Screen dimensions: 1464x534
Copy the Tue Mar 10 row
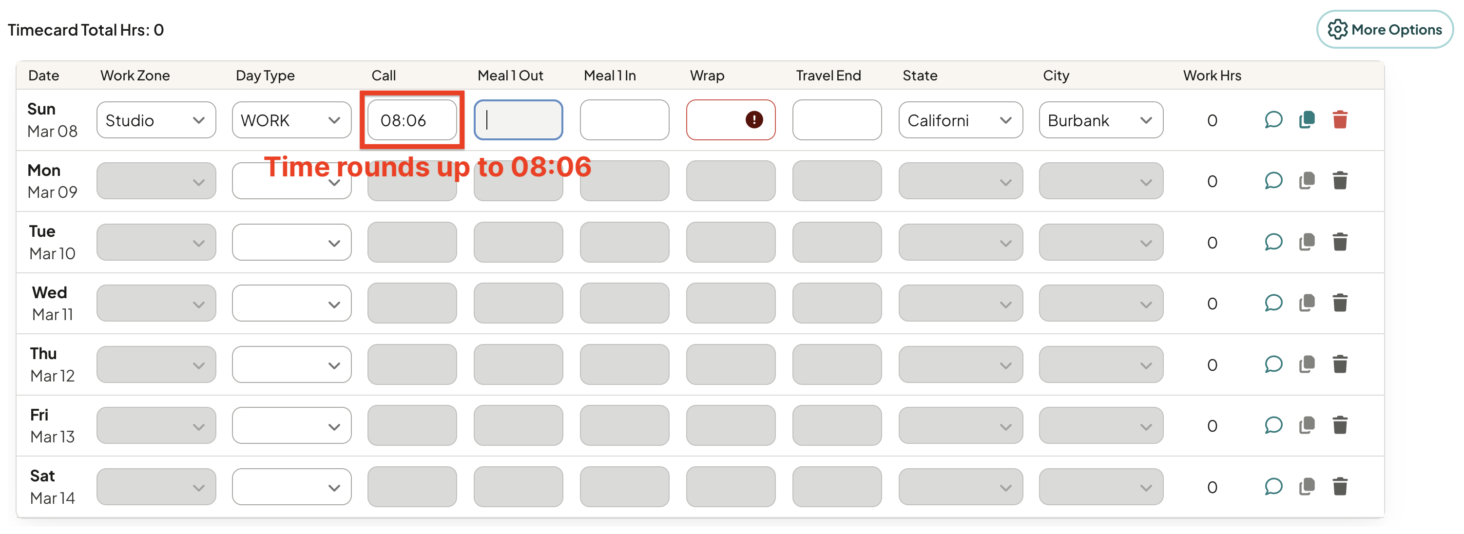click(x=1307, y=242)
